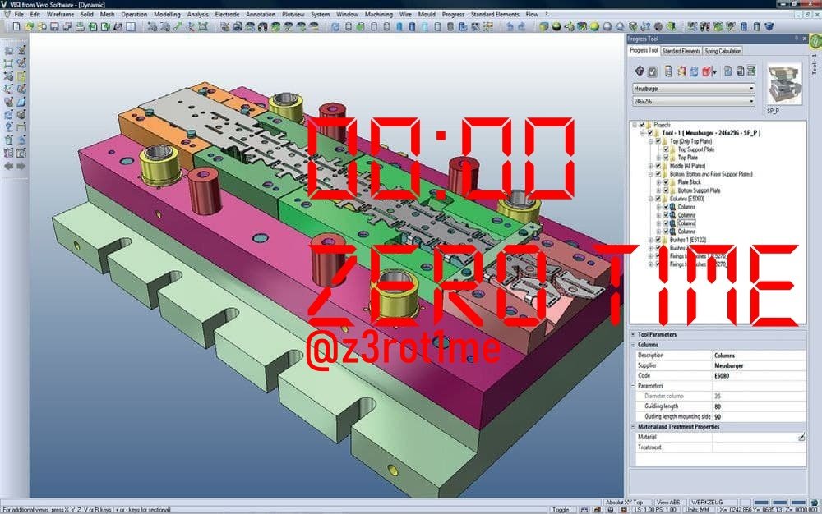Open the Meusburger supplier dropdown
The image size is (822, 514).
point(694,89)
